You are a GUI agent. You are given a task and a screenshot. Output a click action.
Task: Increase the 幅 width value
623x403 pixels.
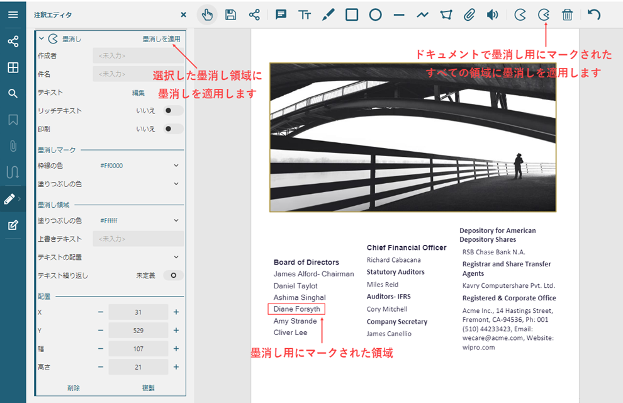(176, 349)
